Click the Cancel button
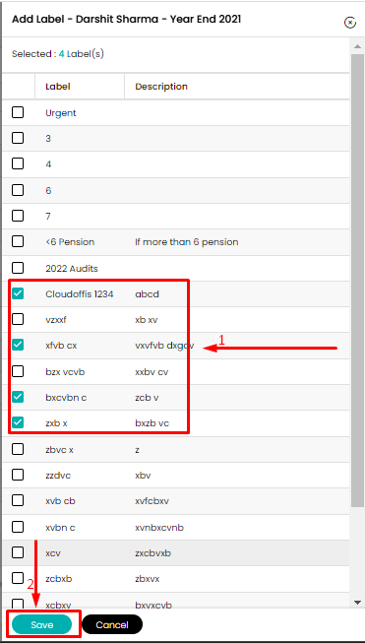This screenshot has width=365, height=643. [112, 624]
